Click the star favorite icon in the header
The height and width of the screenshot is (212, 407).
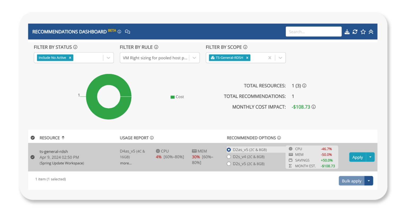[x=363, y=31]
